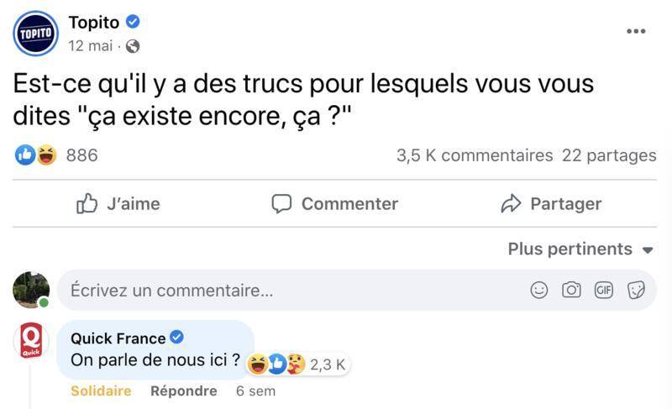Expand the Plus pertinents sort dropdown

[x=580, y=249]
